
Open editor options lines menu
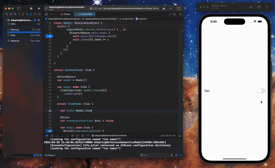tap(174, 14)
